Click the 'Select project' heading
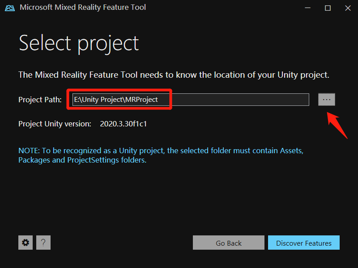The width and height of the screenshot is (358, 268). click(x=79, y=44)
